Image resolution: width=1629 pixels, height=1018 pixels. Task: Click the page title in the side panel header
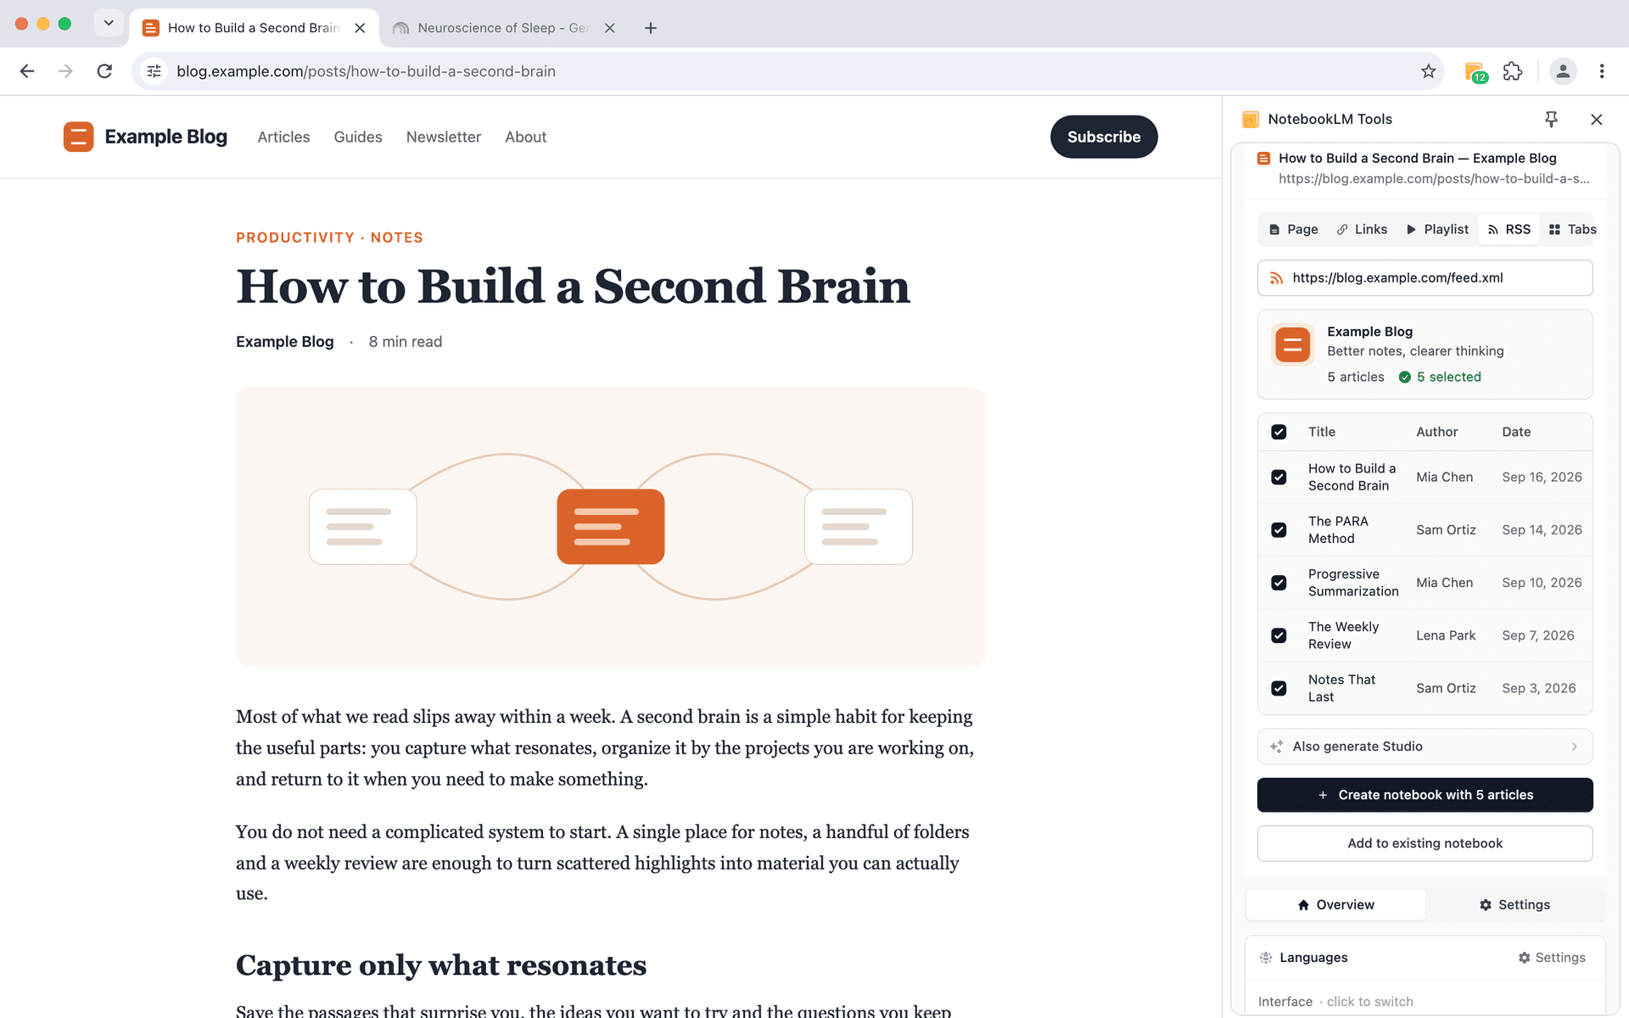(x=1417, y=159)
